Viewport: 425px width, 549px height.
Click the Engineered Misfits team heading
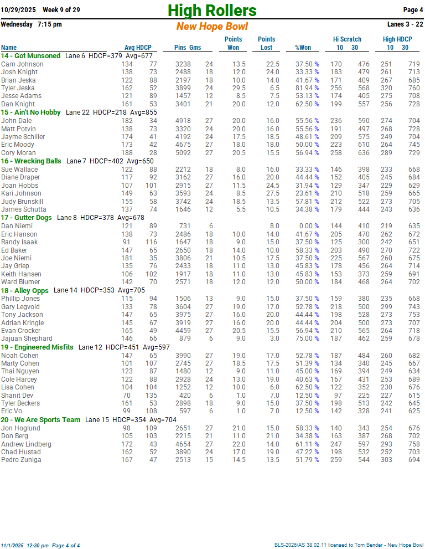point(37,347)
